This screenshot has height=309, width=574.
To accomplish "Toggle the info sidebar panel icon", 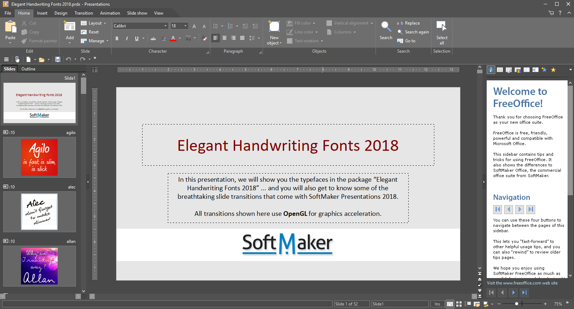I will [491, 70].
